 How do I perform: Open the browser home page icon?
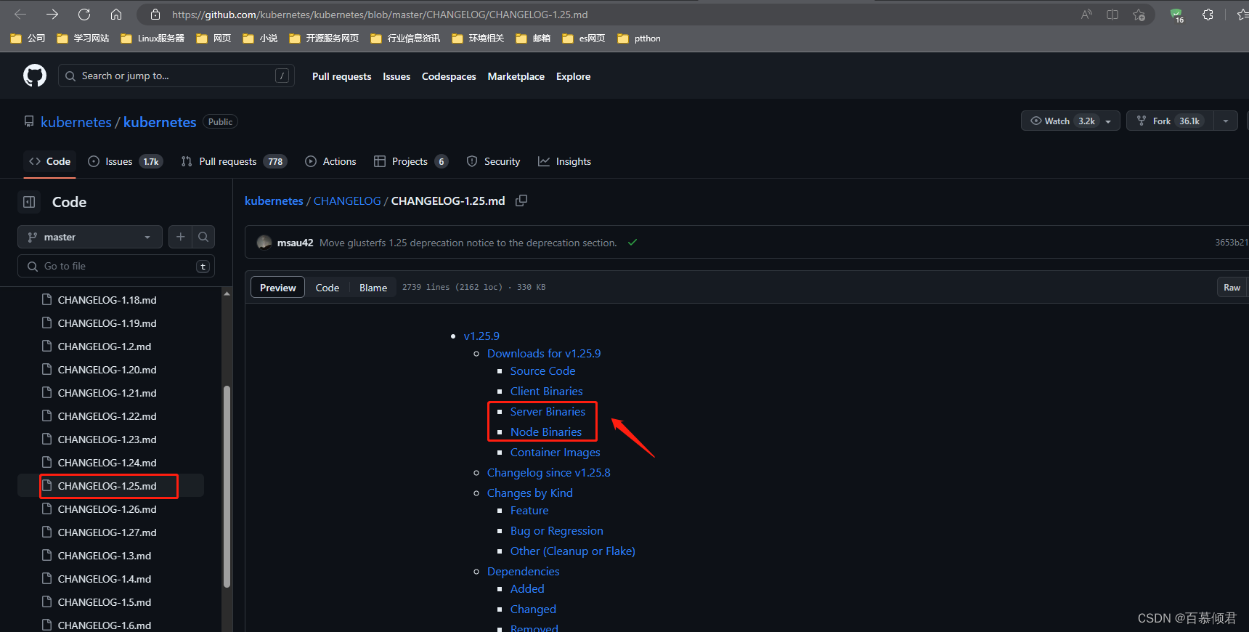(x=116, y=15)
